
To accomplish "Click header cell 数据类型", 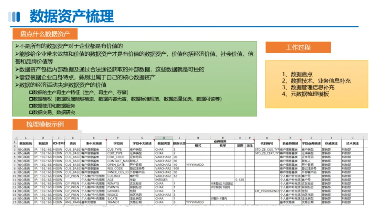I will click(x=164, y=143).
